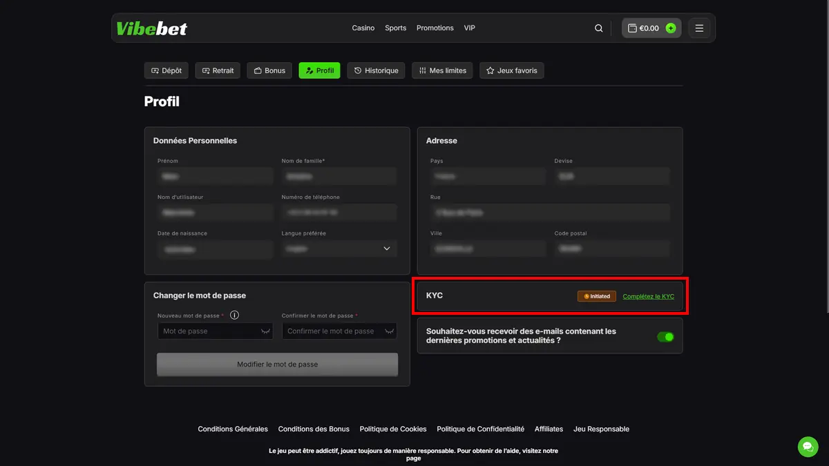Image resolution: width=829 pixels, height=466 pixels.
Task: Switch to the Dépôt tab
Action: (x=166, y=70)
